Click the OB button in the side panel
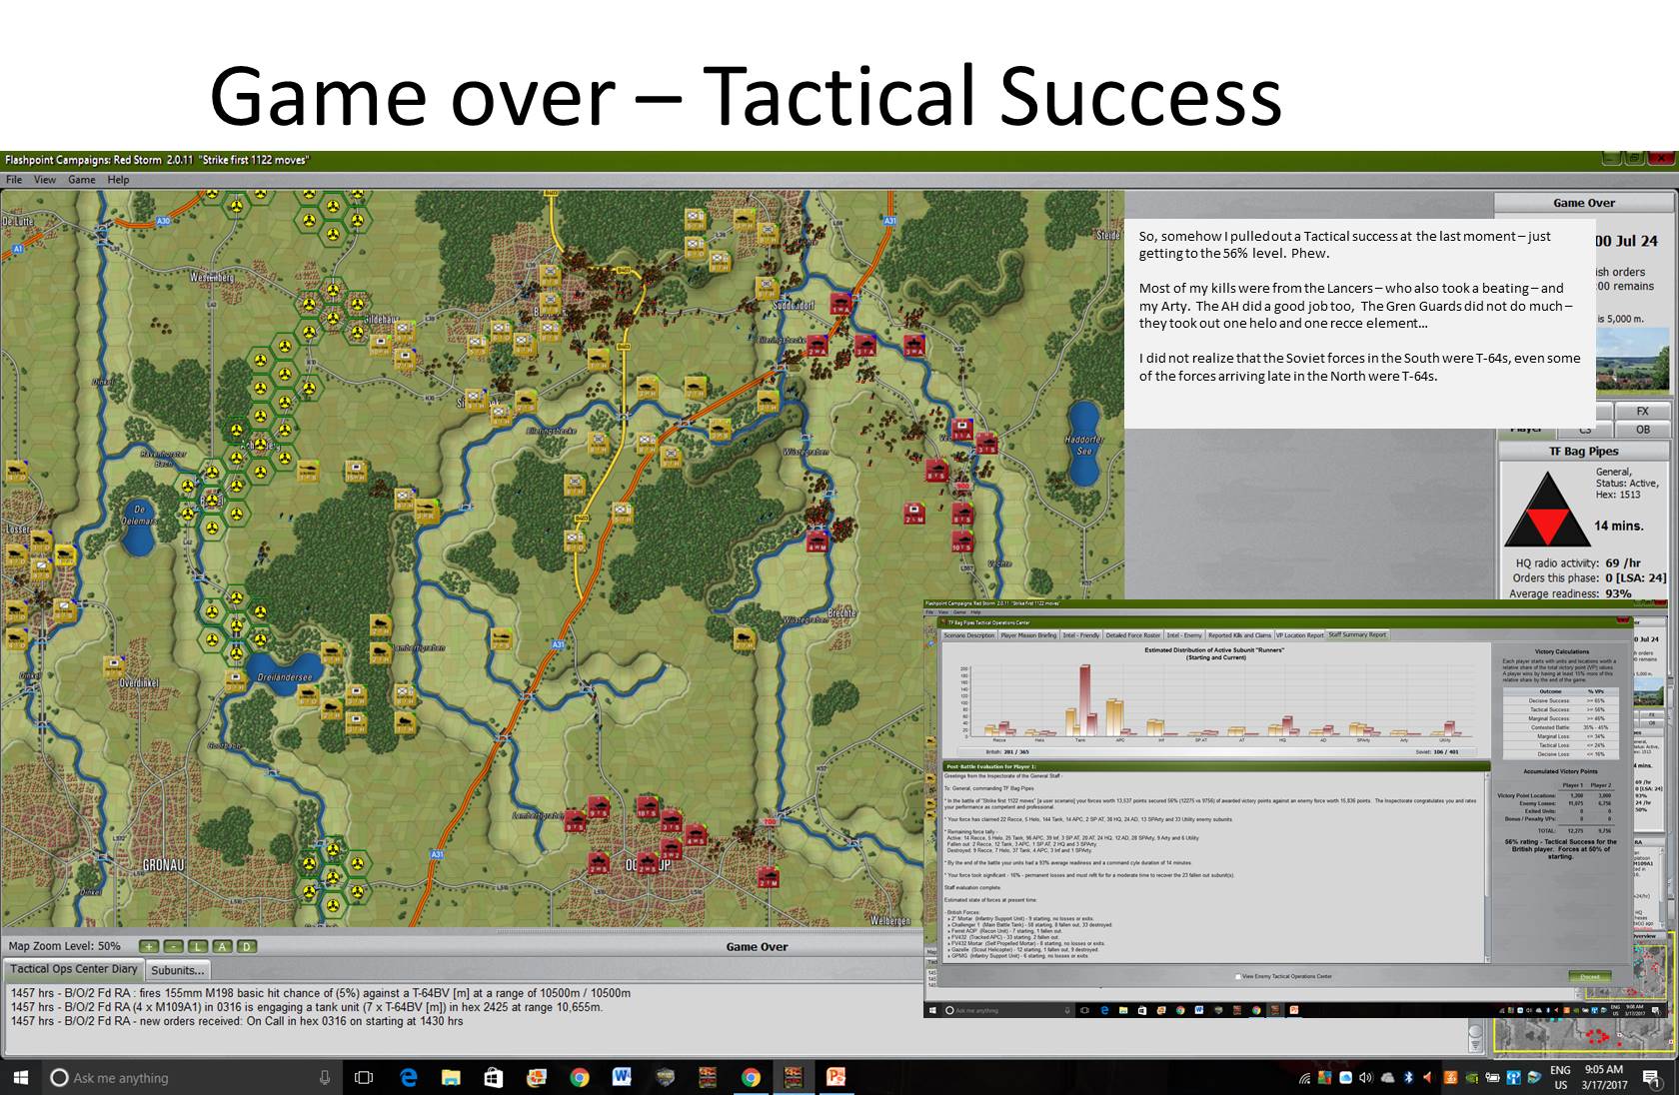The image size is (1679, 1095). pos(1643,430)
